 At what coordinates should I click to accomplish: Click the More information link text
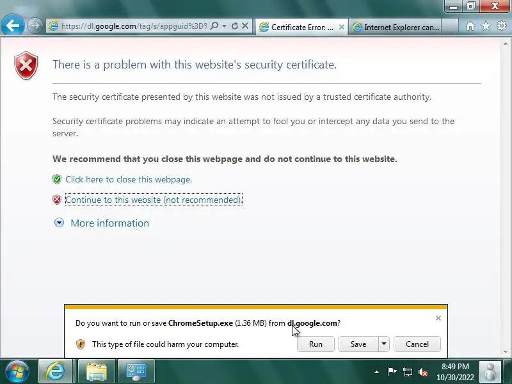(109, 223)
